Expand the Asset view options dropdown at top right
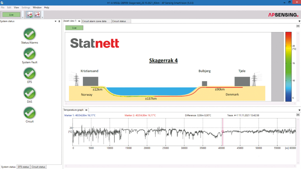Screen dimensions: 301x169 click(x=298, y=26)
